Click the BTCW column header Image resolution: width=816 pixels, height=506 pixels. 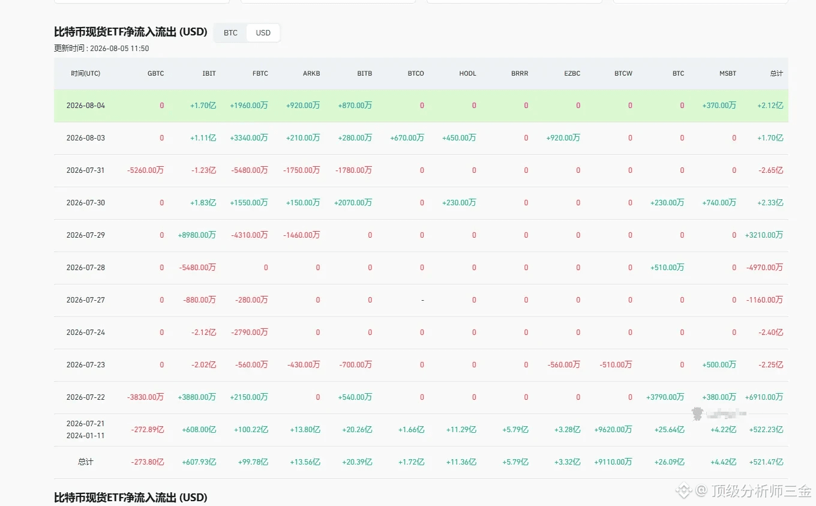coord(623,73)
